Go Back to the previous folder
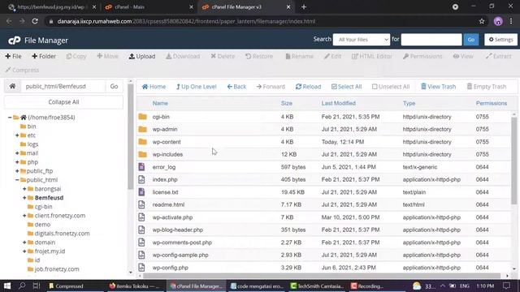The height and width of the screenshot is (292, 520). pos(236,87)
